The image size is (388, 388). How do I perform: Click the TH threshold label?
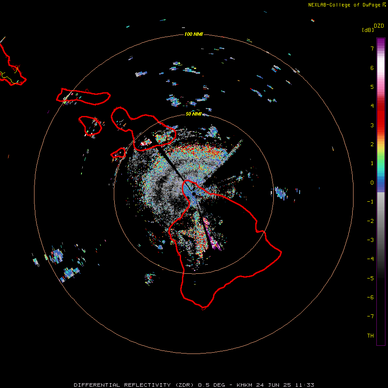370,336
